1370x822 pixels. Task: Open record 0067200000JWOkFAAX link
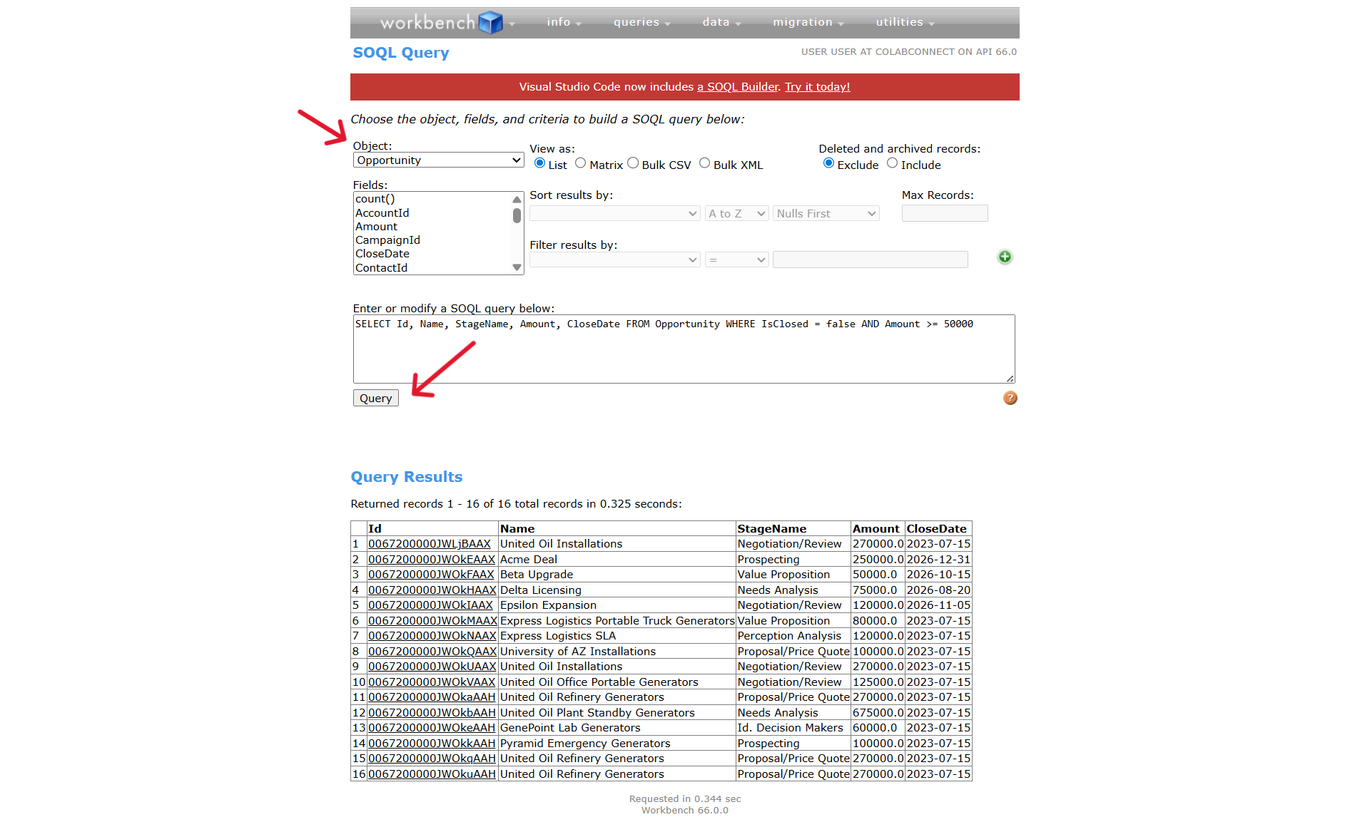click(431, 575)
